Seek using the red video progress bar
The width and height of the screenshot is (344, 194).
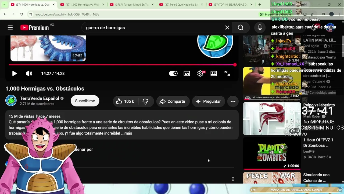tap(122, 65)
